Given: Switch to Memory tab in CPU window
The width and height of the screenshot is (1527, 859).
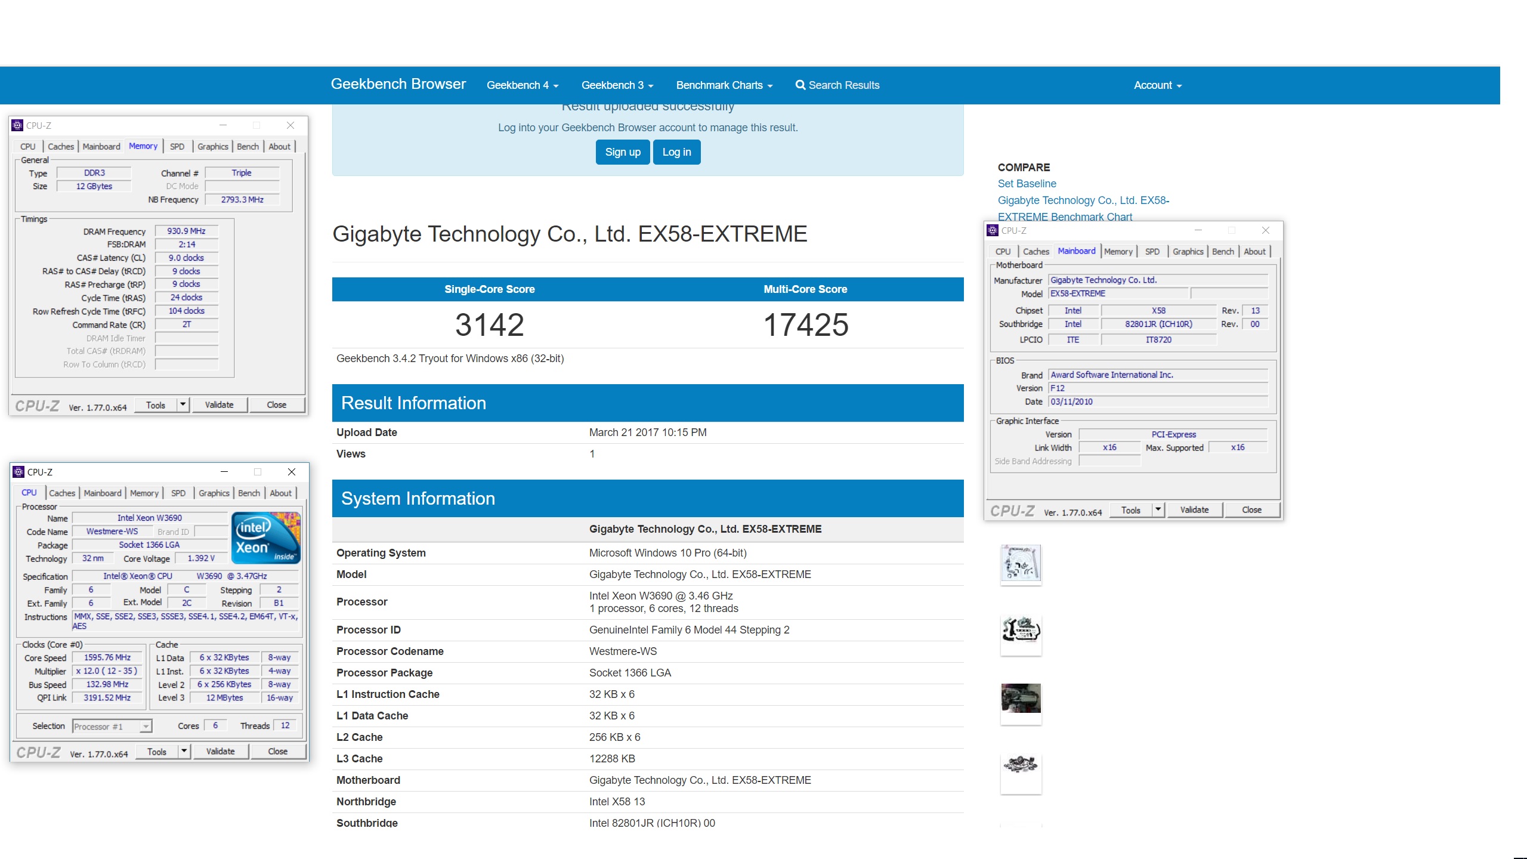Looking at the screenshot, I should tap(144, 493).
